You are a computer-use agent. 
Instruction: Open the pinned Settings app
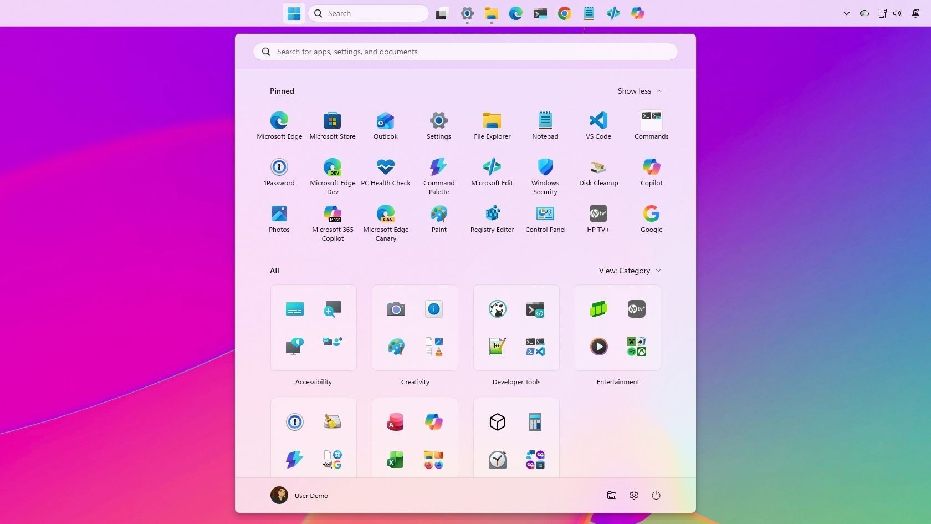click(x=439, y=126)
